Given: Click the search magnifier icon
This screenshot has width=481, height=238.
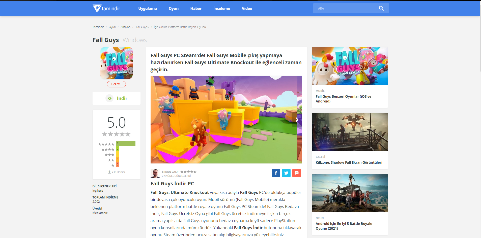Looking at the screenshot, I should point(381,8).
